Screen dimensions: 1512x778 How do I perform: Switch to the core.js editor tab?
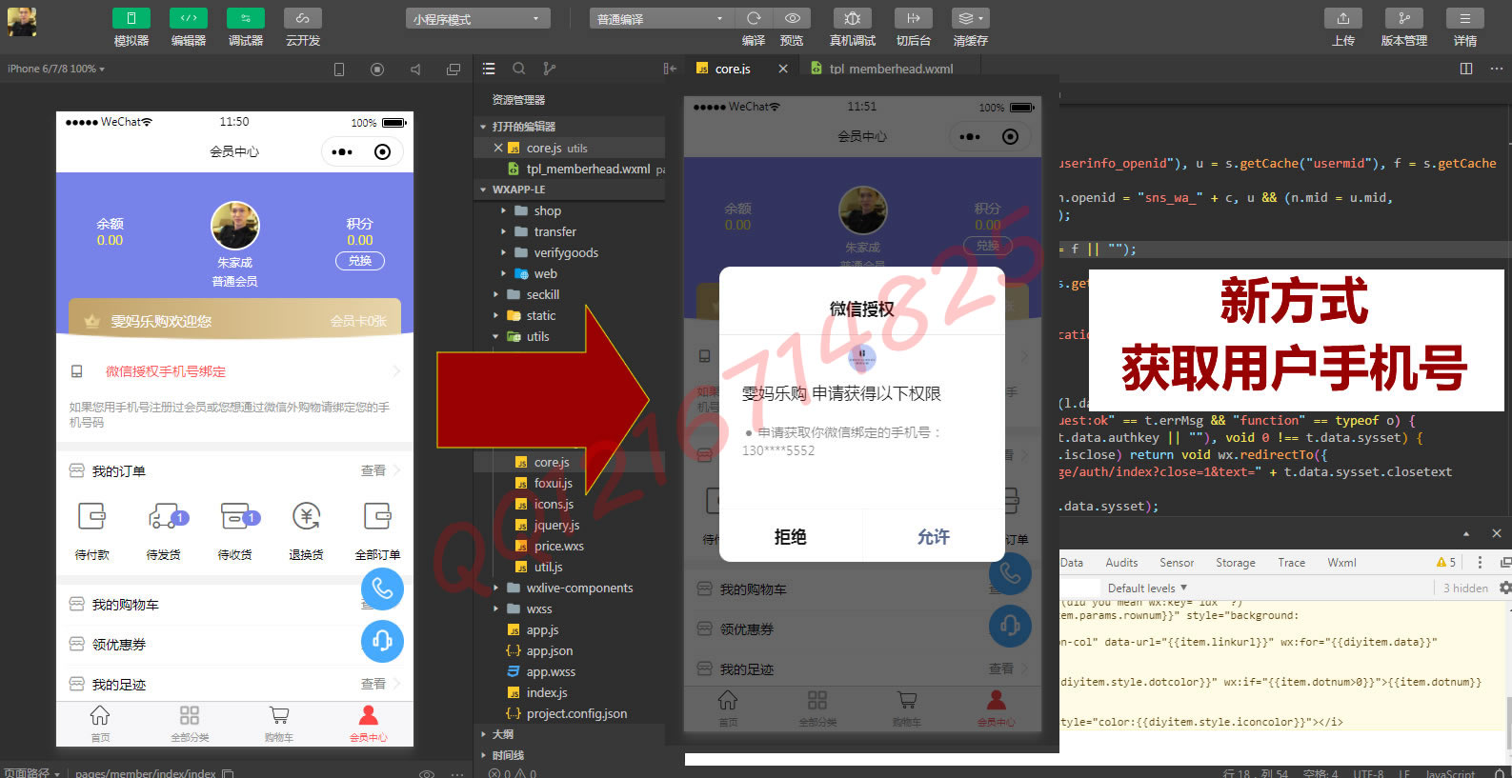(733, 69)
